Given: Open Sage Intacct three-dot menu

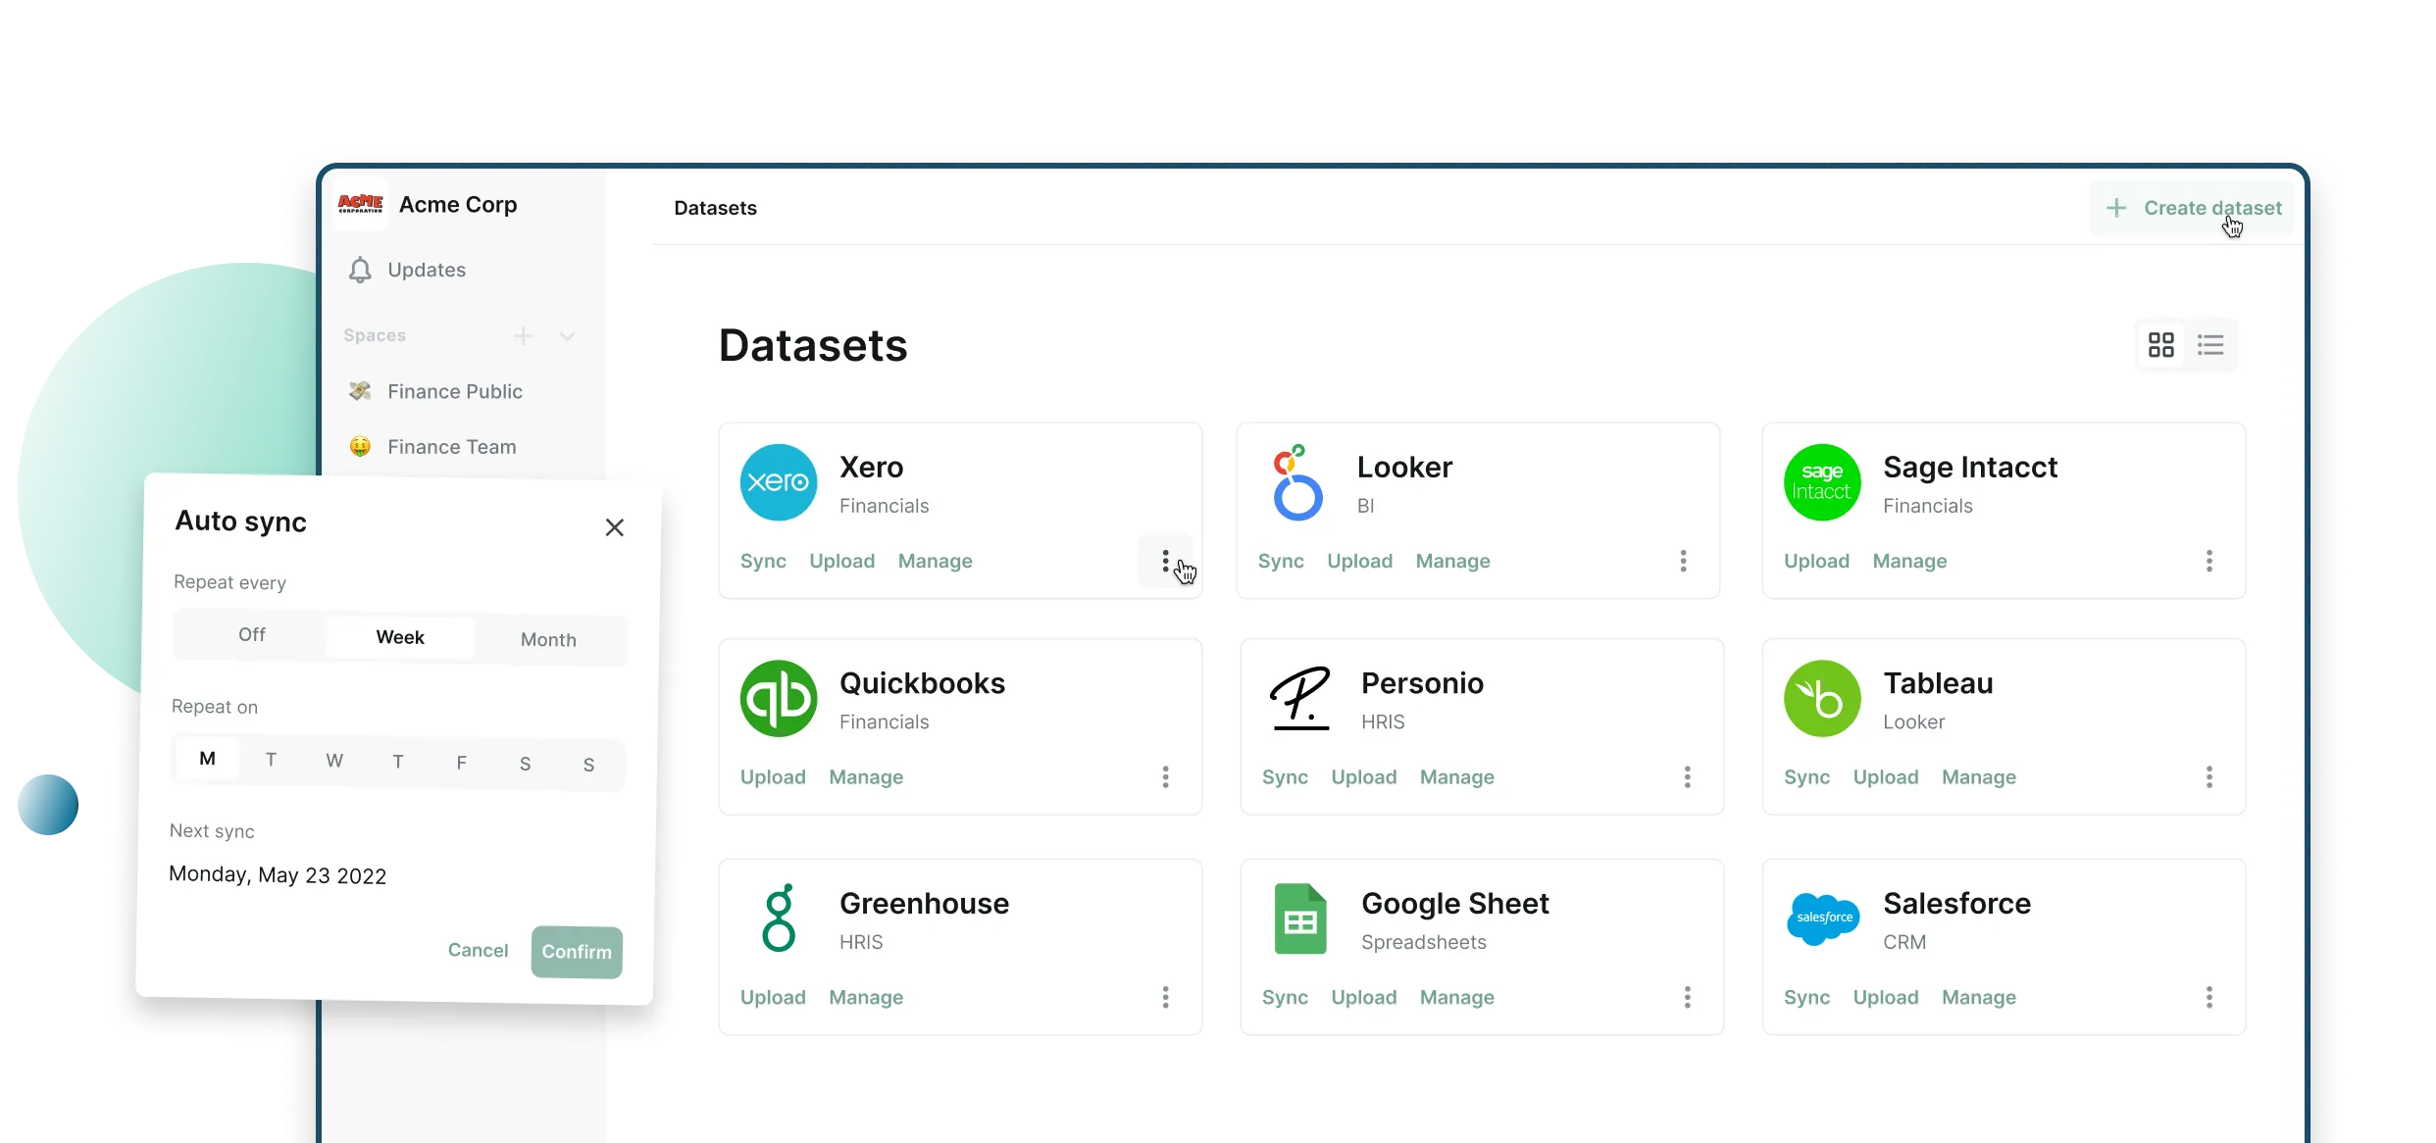Looking at the screenshot, I should click(x=2208, y=561).
